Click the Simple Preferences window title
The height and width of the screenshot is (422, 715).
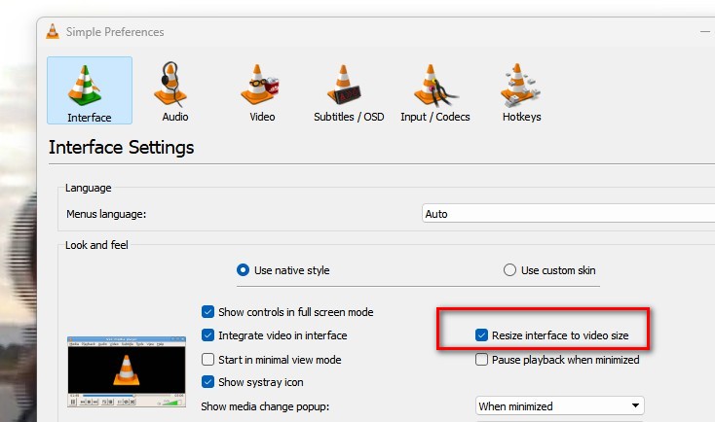coord(115,32)
